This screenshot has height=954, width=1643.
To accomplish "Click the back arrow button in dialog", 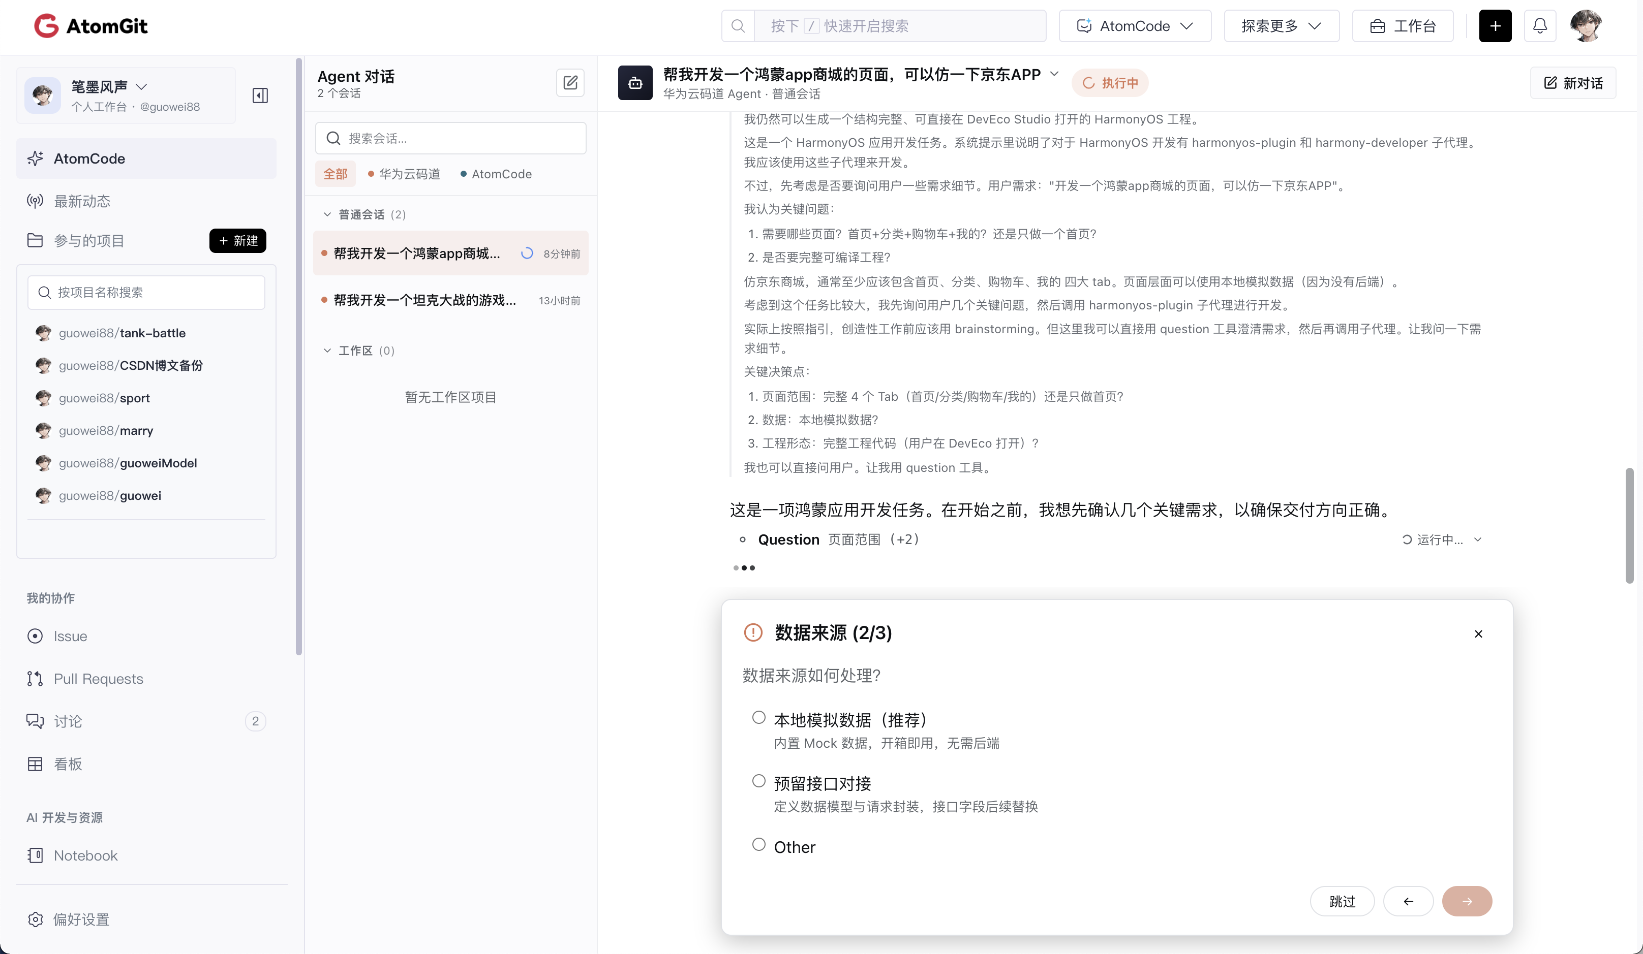I will tap(1408, 901).
